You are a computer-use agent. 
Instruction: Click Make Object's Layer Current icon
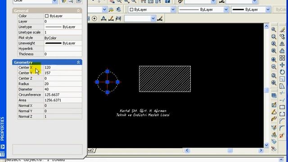click(x=111, y=9)
